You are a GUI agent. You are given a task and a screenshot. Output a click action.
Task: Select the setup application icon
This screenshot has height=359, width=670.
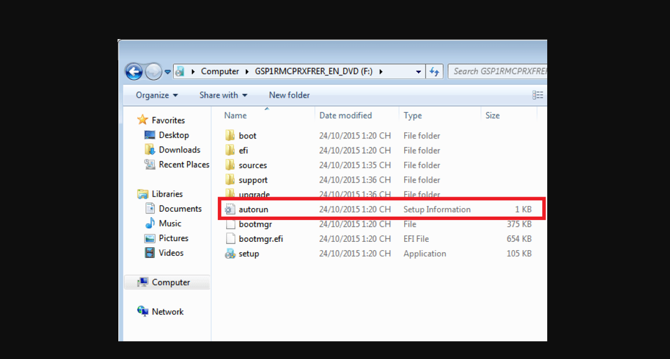[230, 253]
